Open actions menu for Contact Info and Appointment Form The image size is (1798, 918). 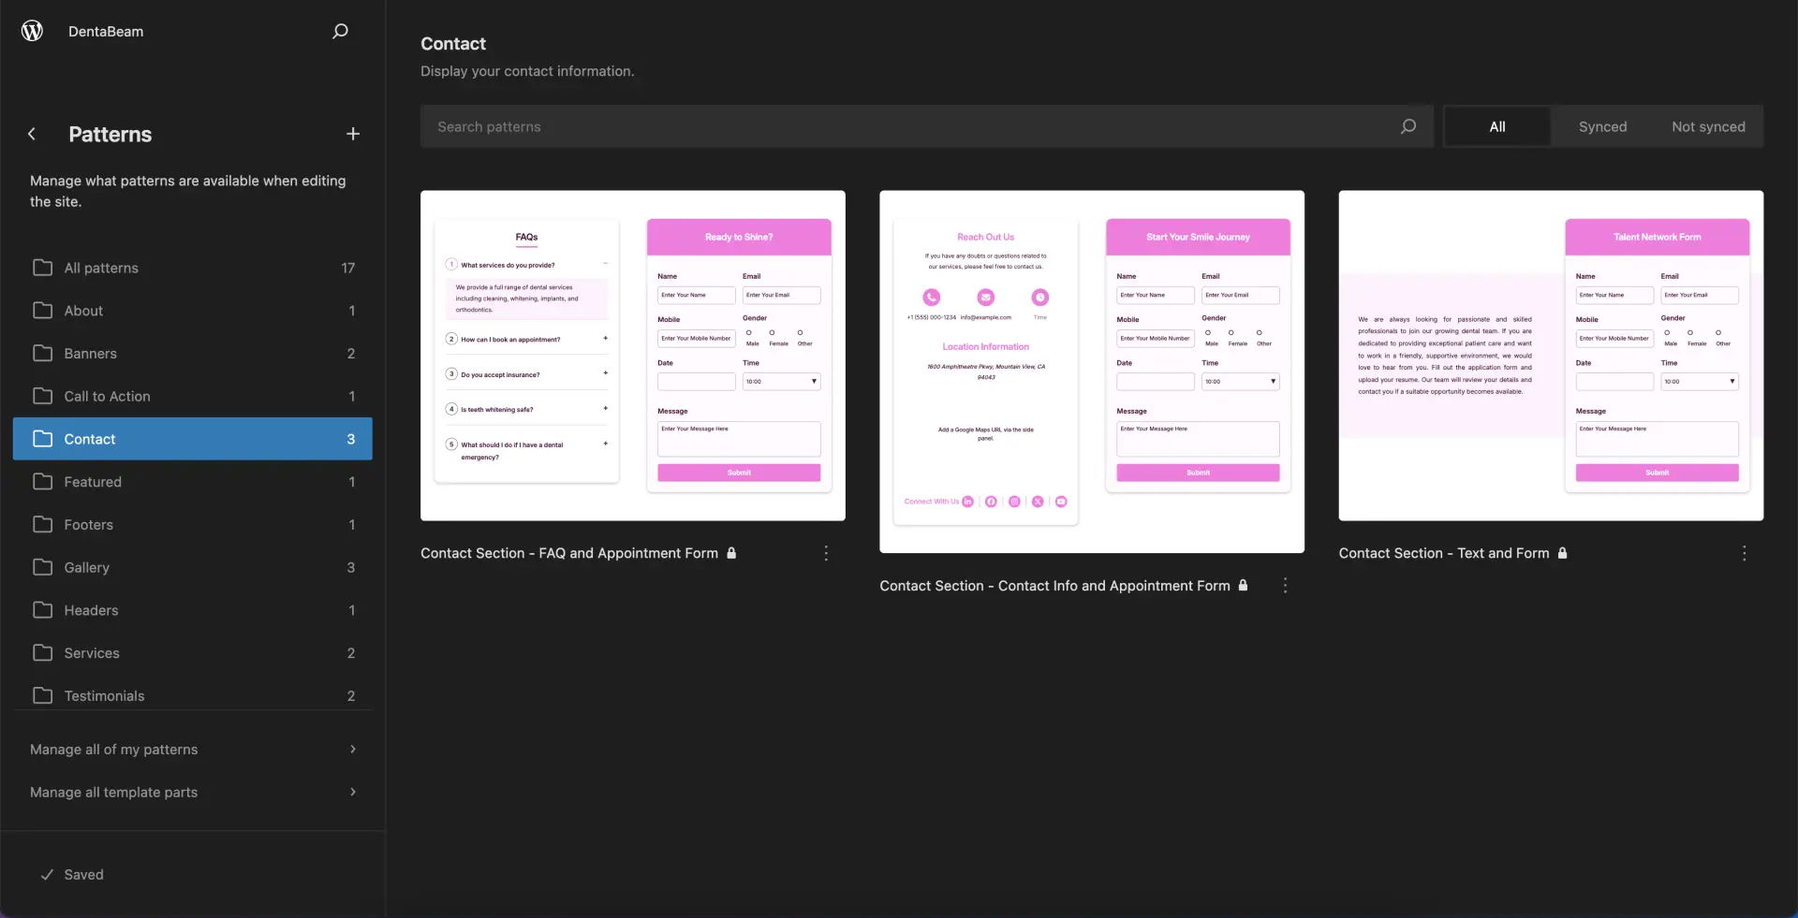(x=1285, y=585)
